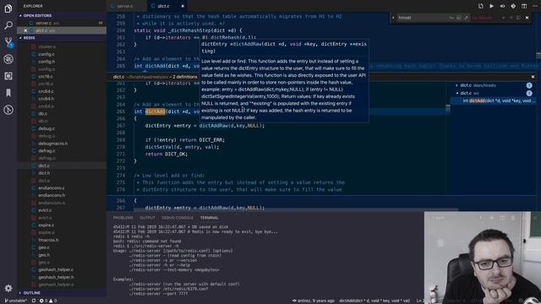541x304 pixels.
Task: Open config.h in the explorer
Action: tap(46, 62)
